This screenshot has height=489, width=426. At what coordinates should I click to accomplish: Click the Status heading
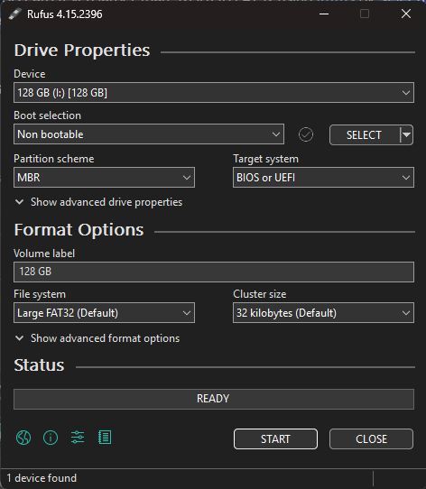pyautogui.click(x=39, y=365)
